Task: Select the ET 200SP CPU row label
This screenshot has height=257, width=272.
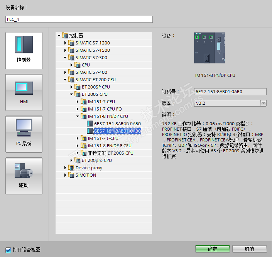Action: 96,87
